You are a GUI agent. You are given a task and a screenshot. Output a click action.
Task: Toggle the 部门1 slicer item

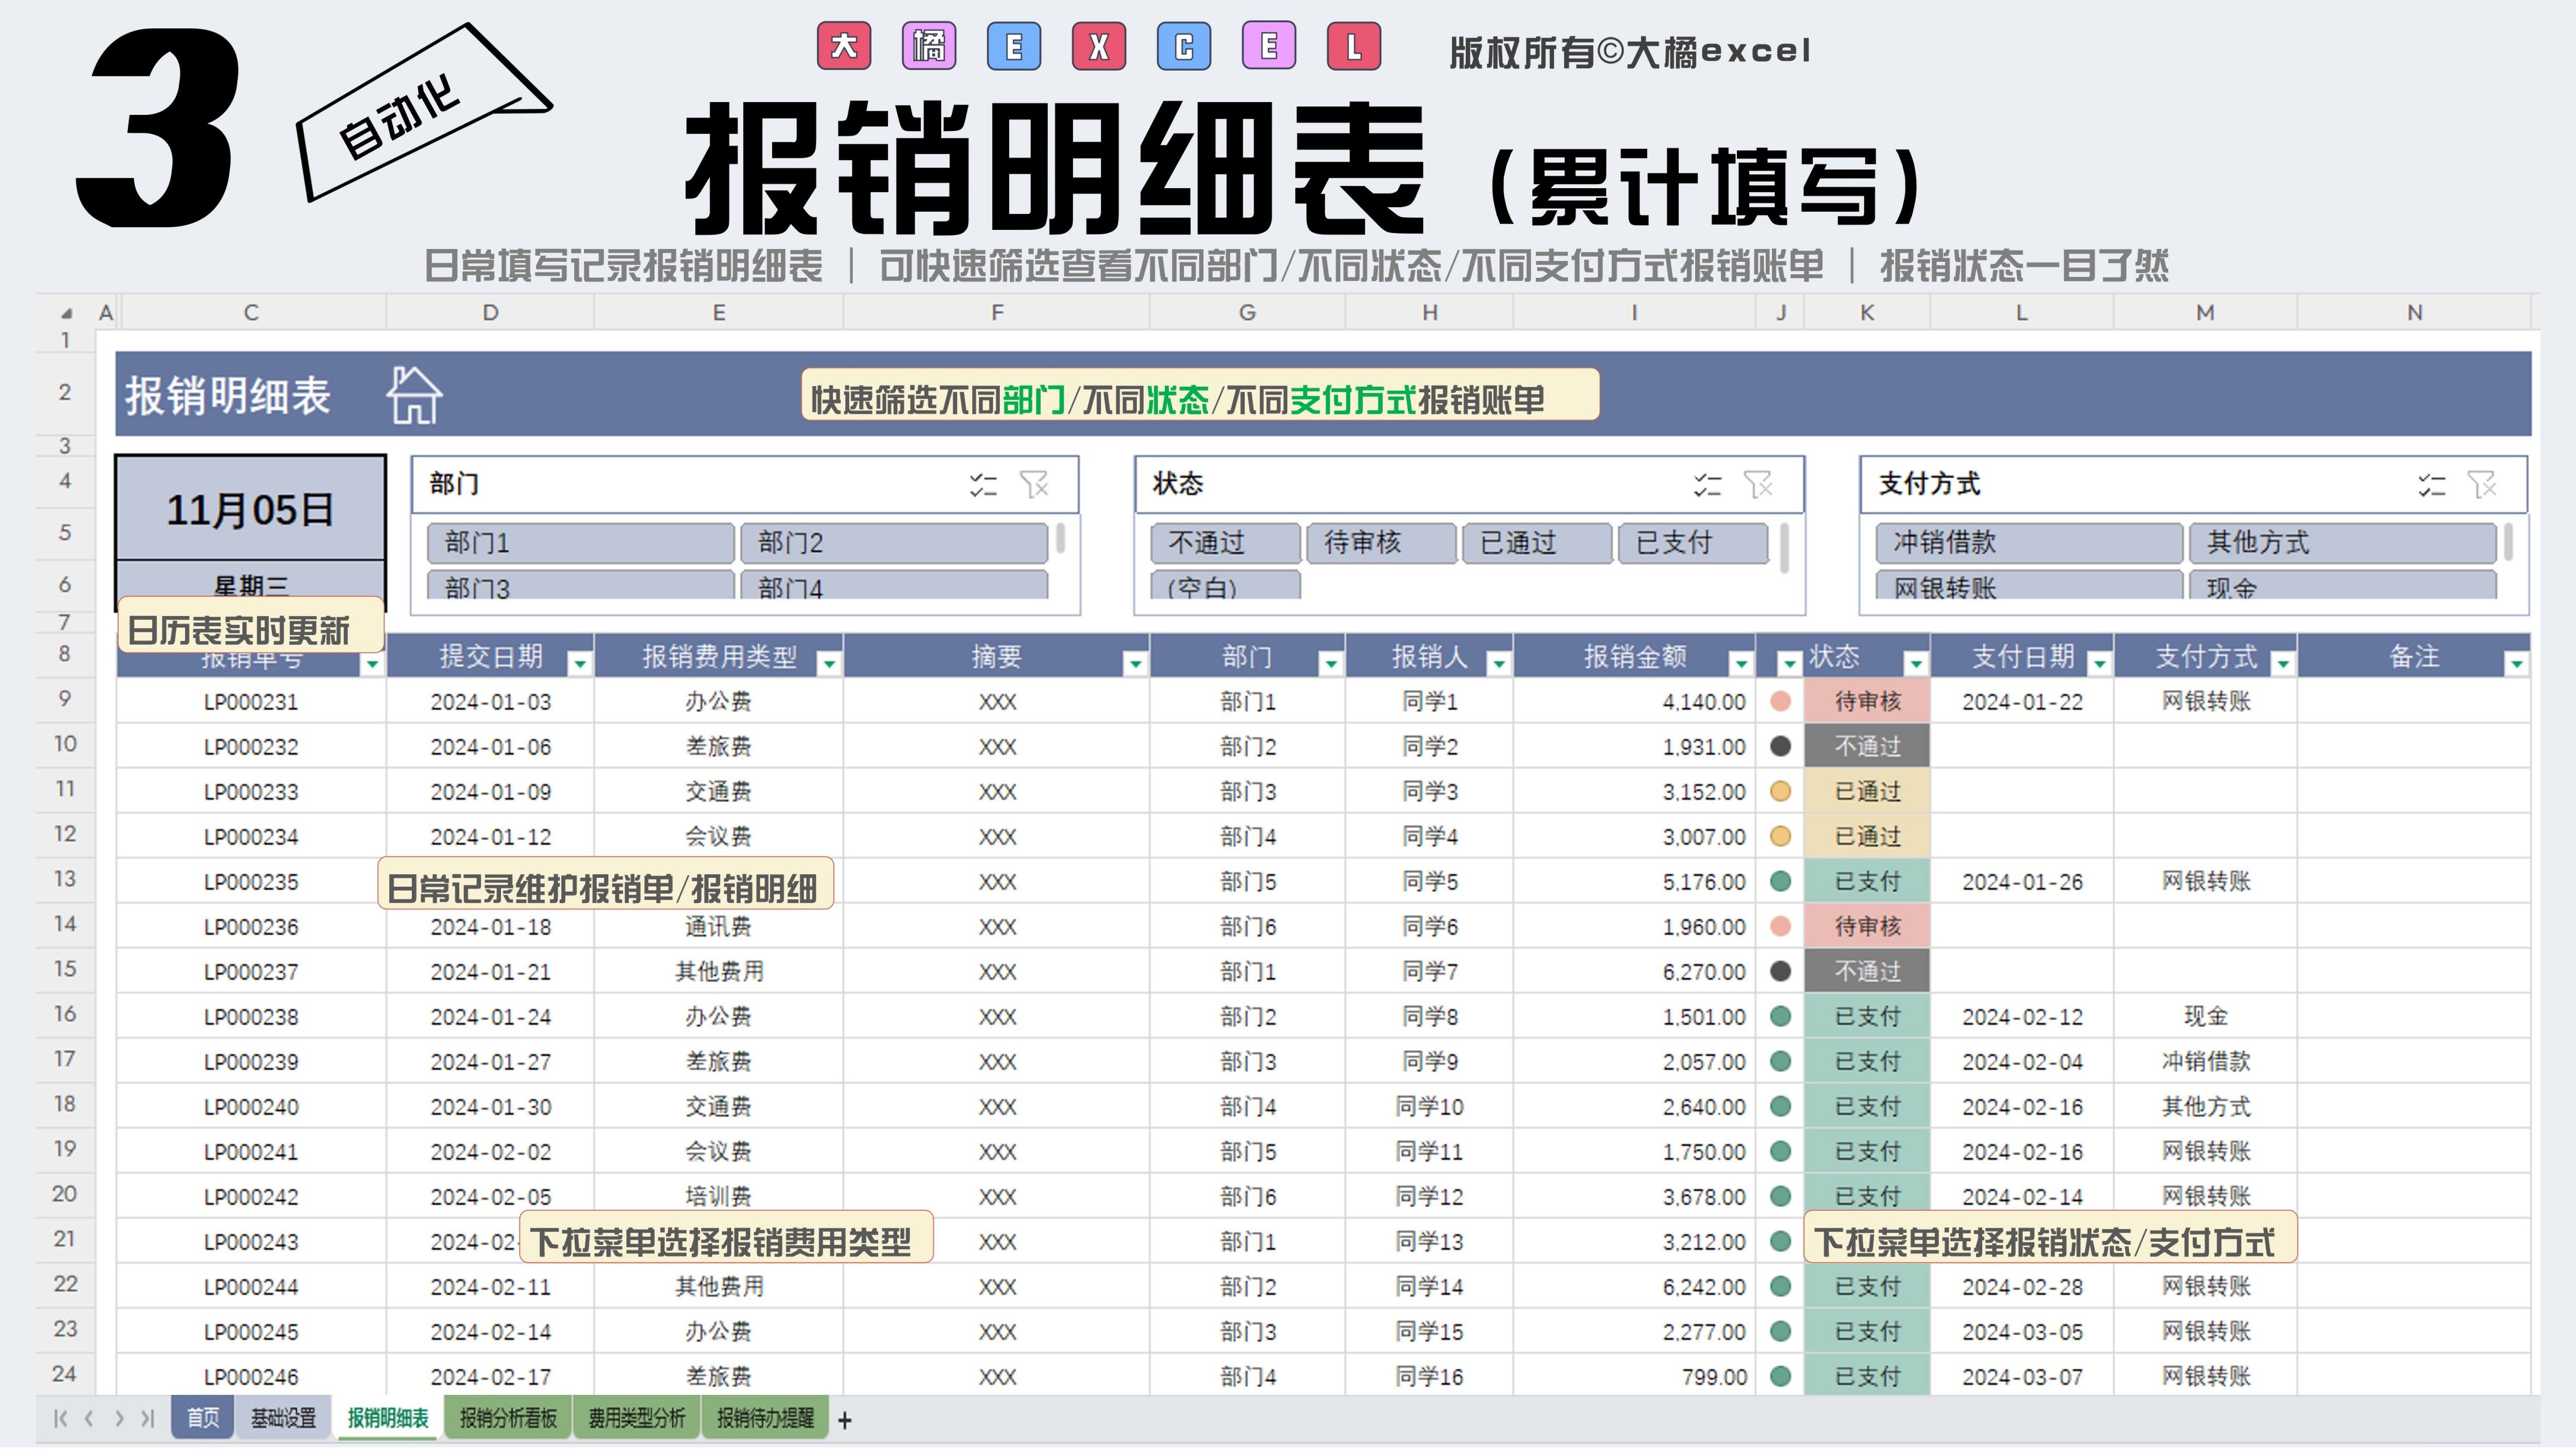pyautogui.click(x=580, y=543)
